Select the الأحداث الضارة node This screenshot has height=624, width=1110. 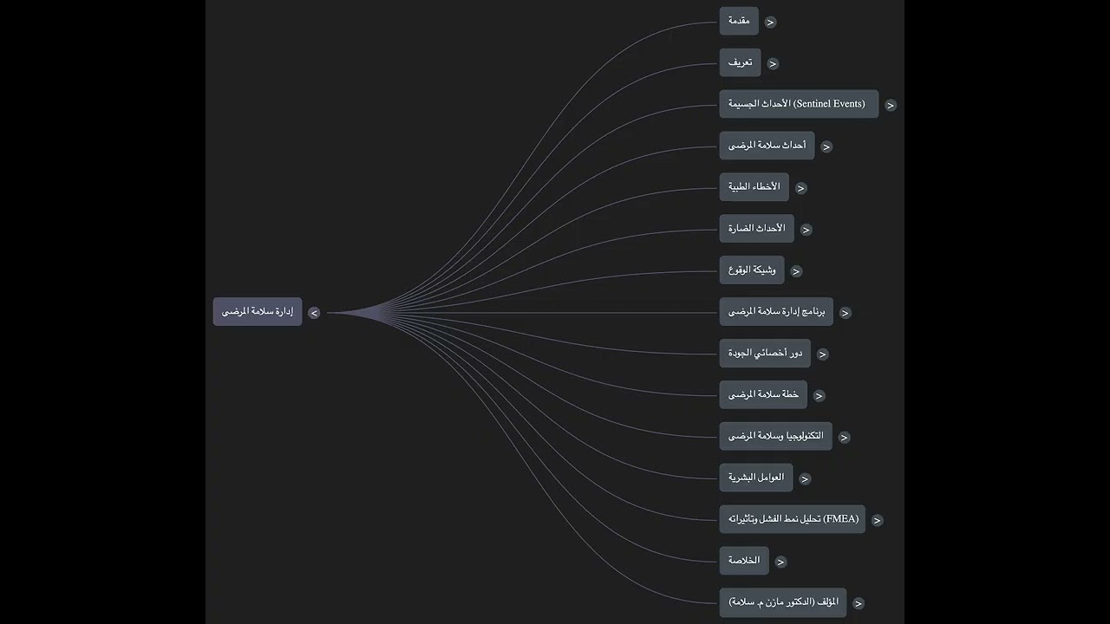pos(756,229)
